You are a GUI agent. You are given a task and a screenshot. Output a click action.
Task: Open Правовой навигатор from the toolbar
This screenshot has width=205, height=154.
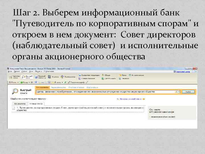tap(40, 77)
